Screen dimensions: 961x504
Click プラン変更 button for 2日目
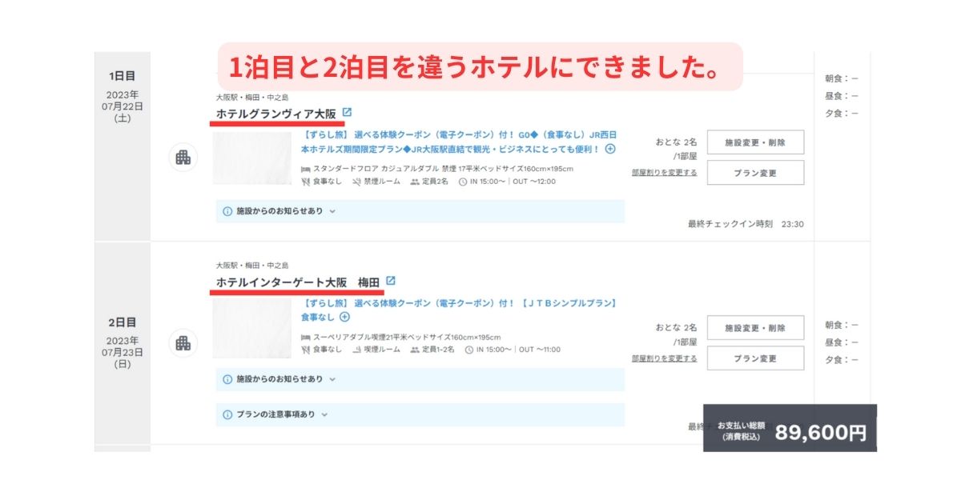[755, 358]
